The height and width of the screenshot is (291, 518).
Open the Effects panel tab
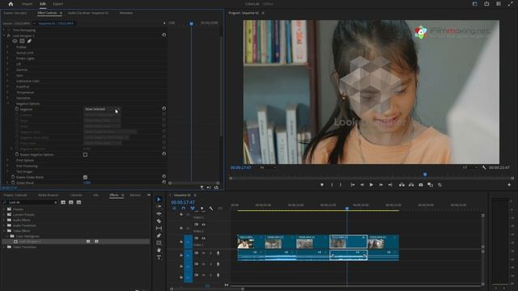[113, 196]
